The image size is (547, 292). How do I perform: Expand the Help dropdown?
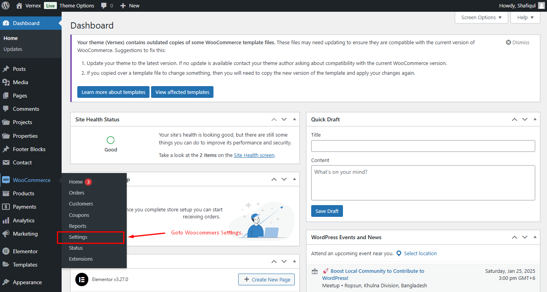[525, 17]
